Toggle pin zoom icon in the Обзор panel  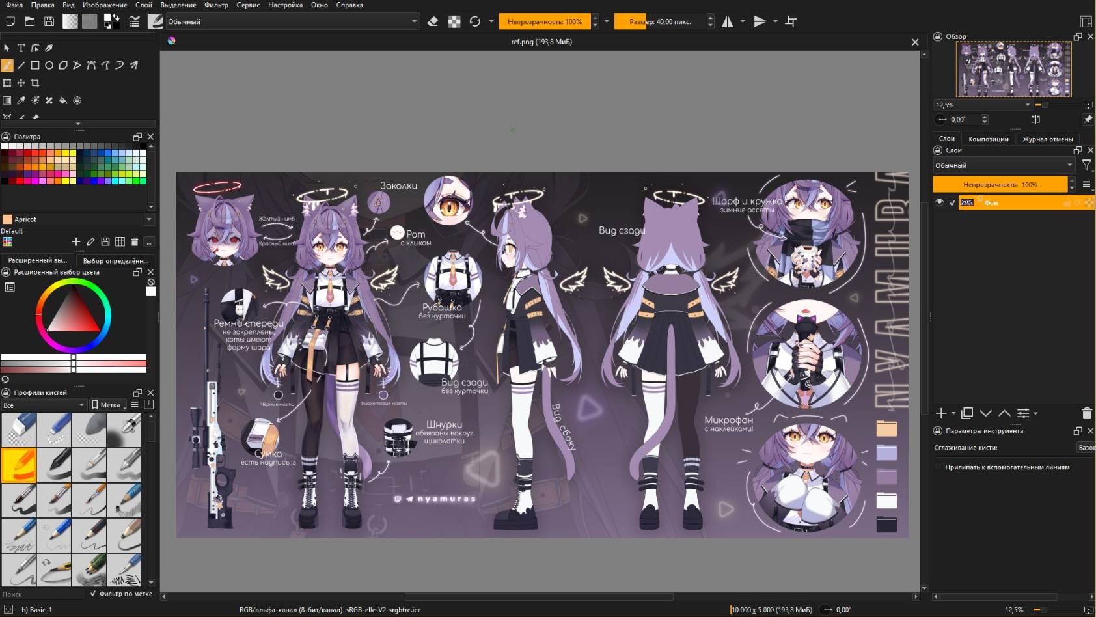(1088, 119)
